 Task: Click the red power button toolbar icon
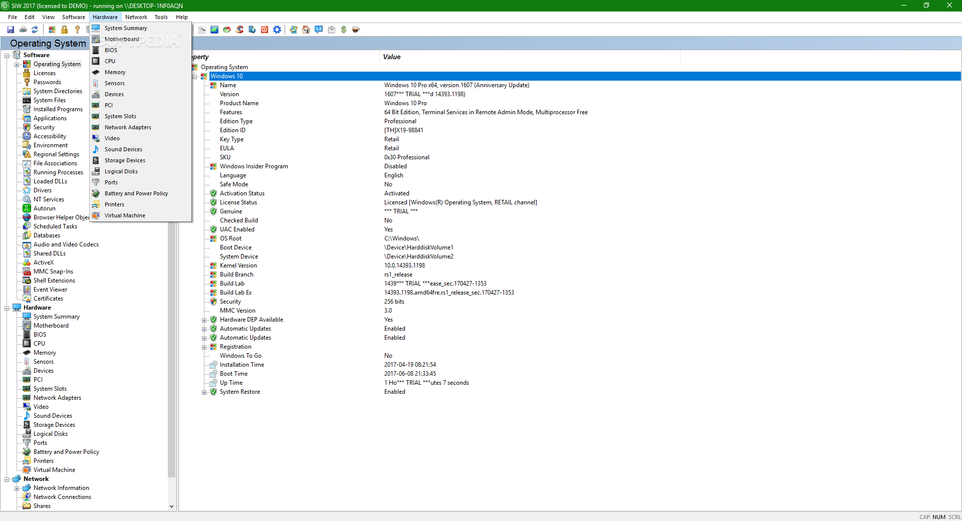265,30
